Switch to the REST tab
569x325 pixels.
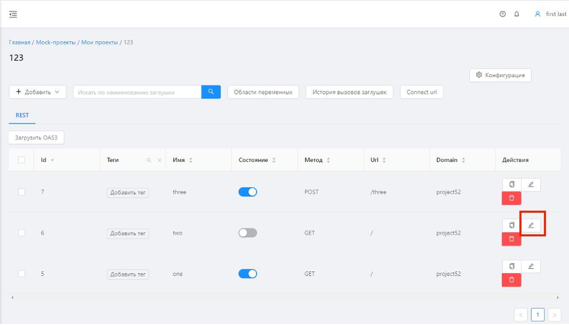point(22,115)
